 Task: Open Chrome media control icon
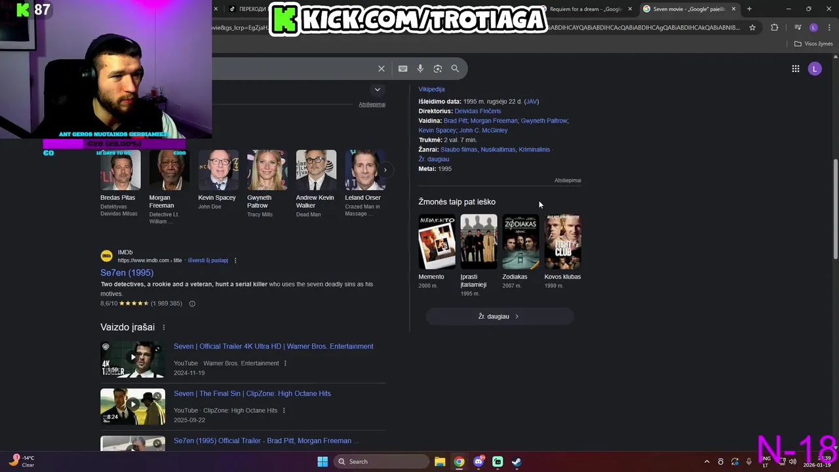[x=798, y=28]
